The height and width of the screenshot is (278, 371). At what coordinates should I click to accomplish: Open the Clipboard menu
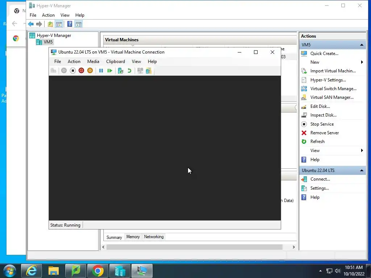tap(116, 62)
